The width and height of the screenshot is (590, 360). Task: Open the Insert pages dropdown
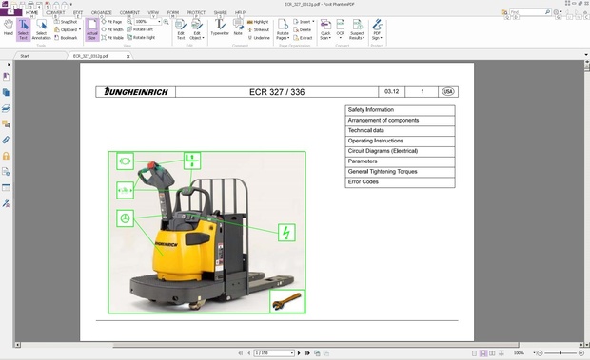(304, 22)
